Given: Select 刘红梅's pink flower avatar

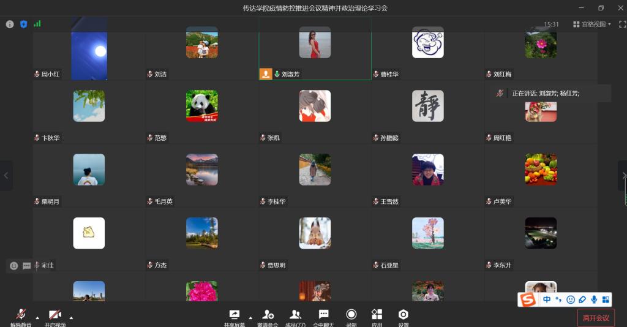Looking at the screenshot, I should 541,42.
